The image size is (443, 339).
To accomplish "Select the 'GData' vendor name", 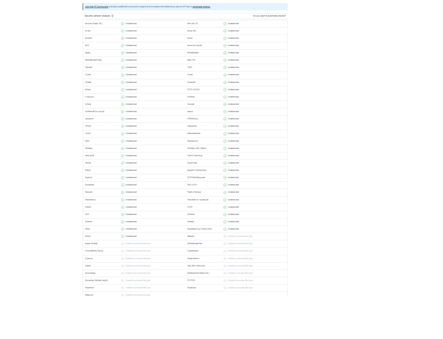I will pyautogui.click(x=88, y=104).
